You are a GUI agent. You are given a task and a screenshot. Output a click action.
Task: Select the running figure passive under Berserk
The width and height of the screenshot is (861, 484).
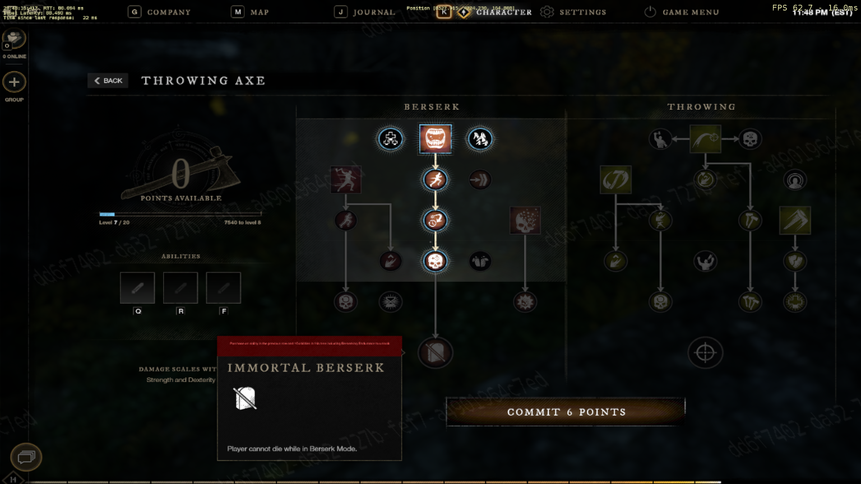coord(436,180)
